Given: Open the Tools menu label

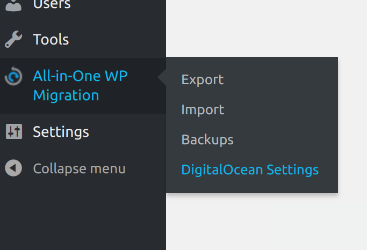Looking at the screenshot, I should tap(51, 39).
